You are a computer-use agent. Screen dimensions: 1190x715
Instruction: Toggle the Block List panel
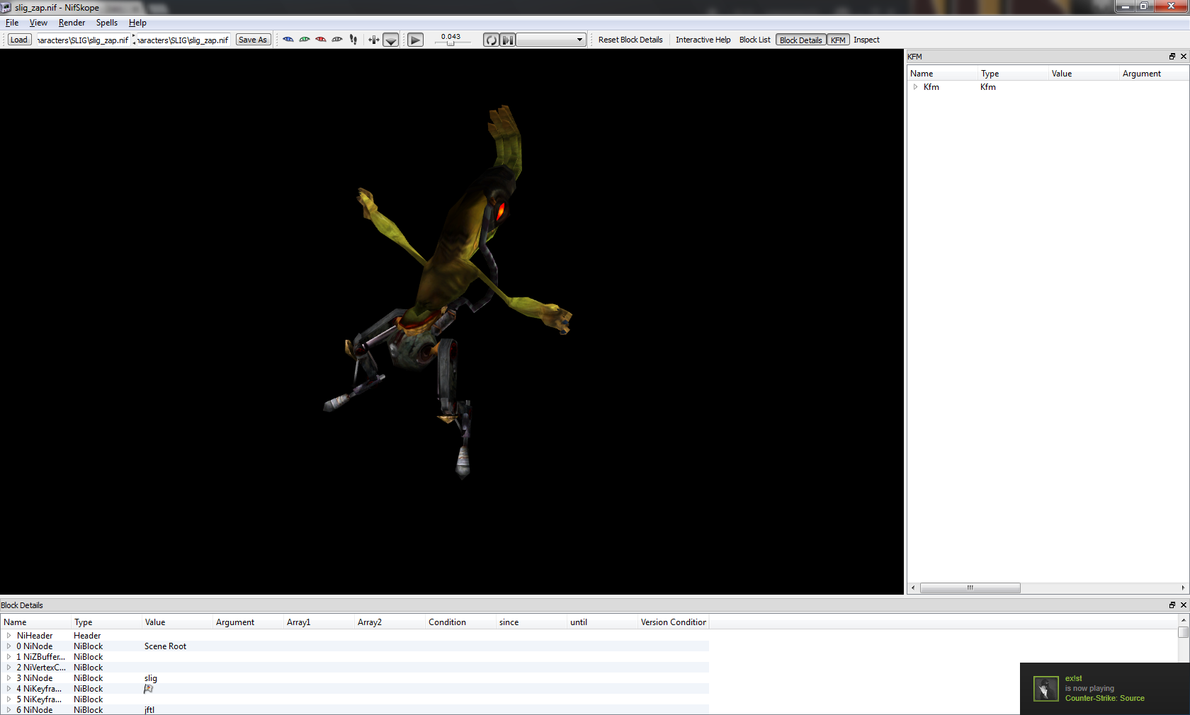754,40
